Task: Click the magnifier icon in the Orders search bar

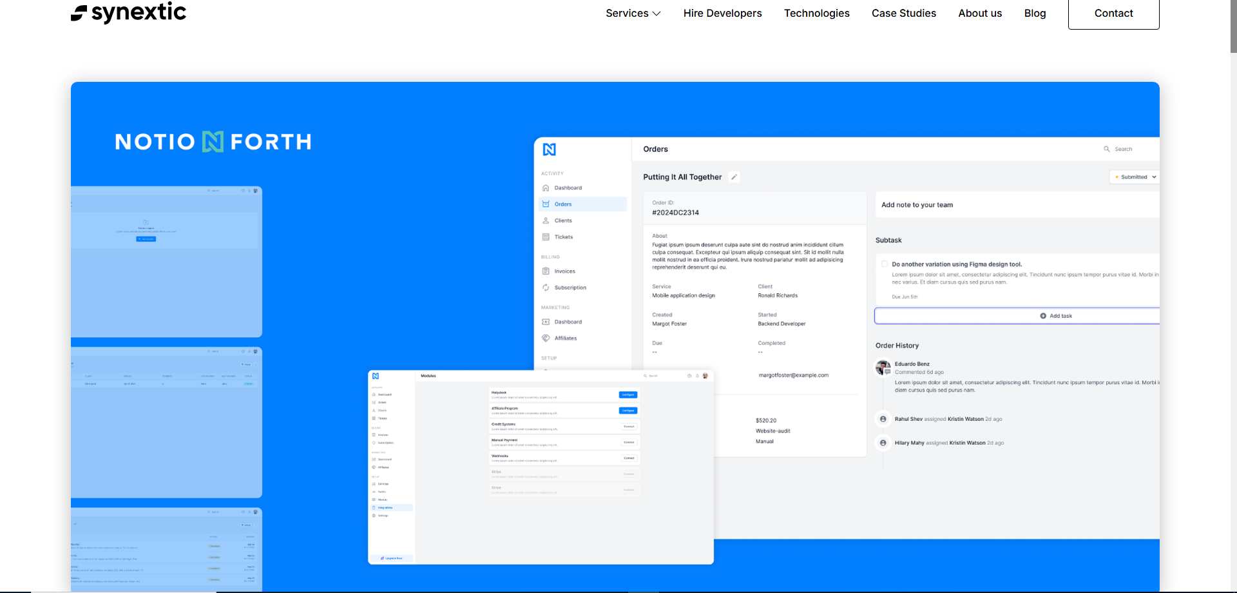Action: 1107,149
